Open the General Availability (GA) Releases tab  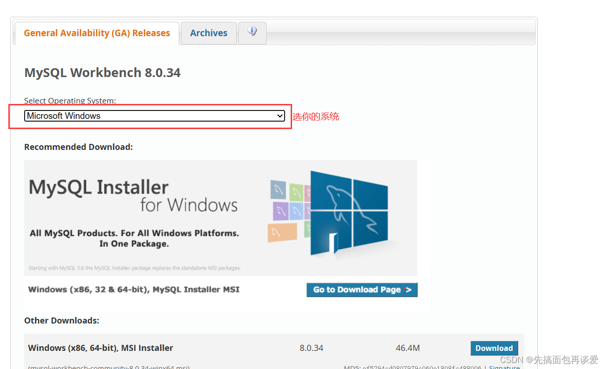click(97, 33)
